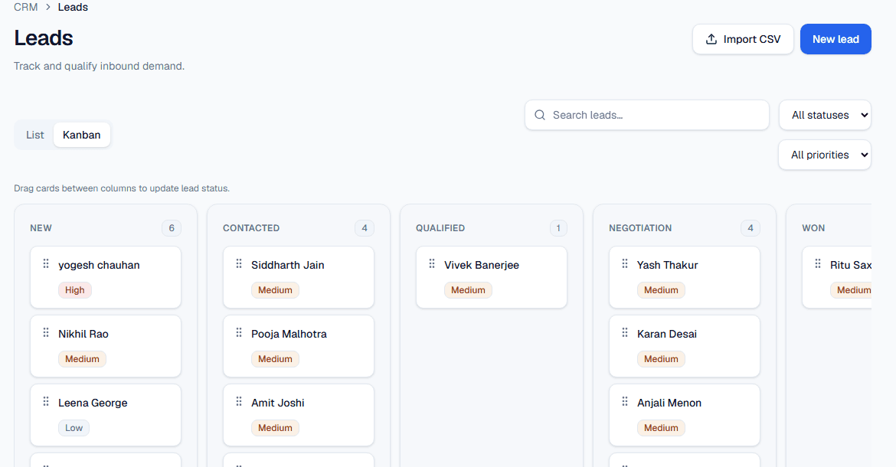Image resolution: width=896 pixels, height=467 pixels.
Task: Open the Siddharth Jain lead card
Action: click(x=299, y=277)
